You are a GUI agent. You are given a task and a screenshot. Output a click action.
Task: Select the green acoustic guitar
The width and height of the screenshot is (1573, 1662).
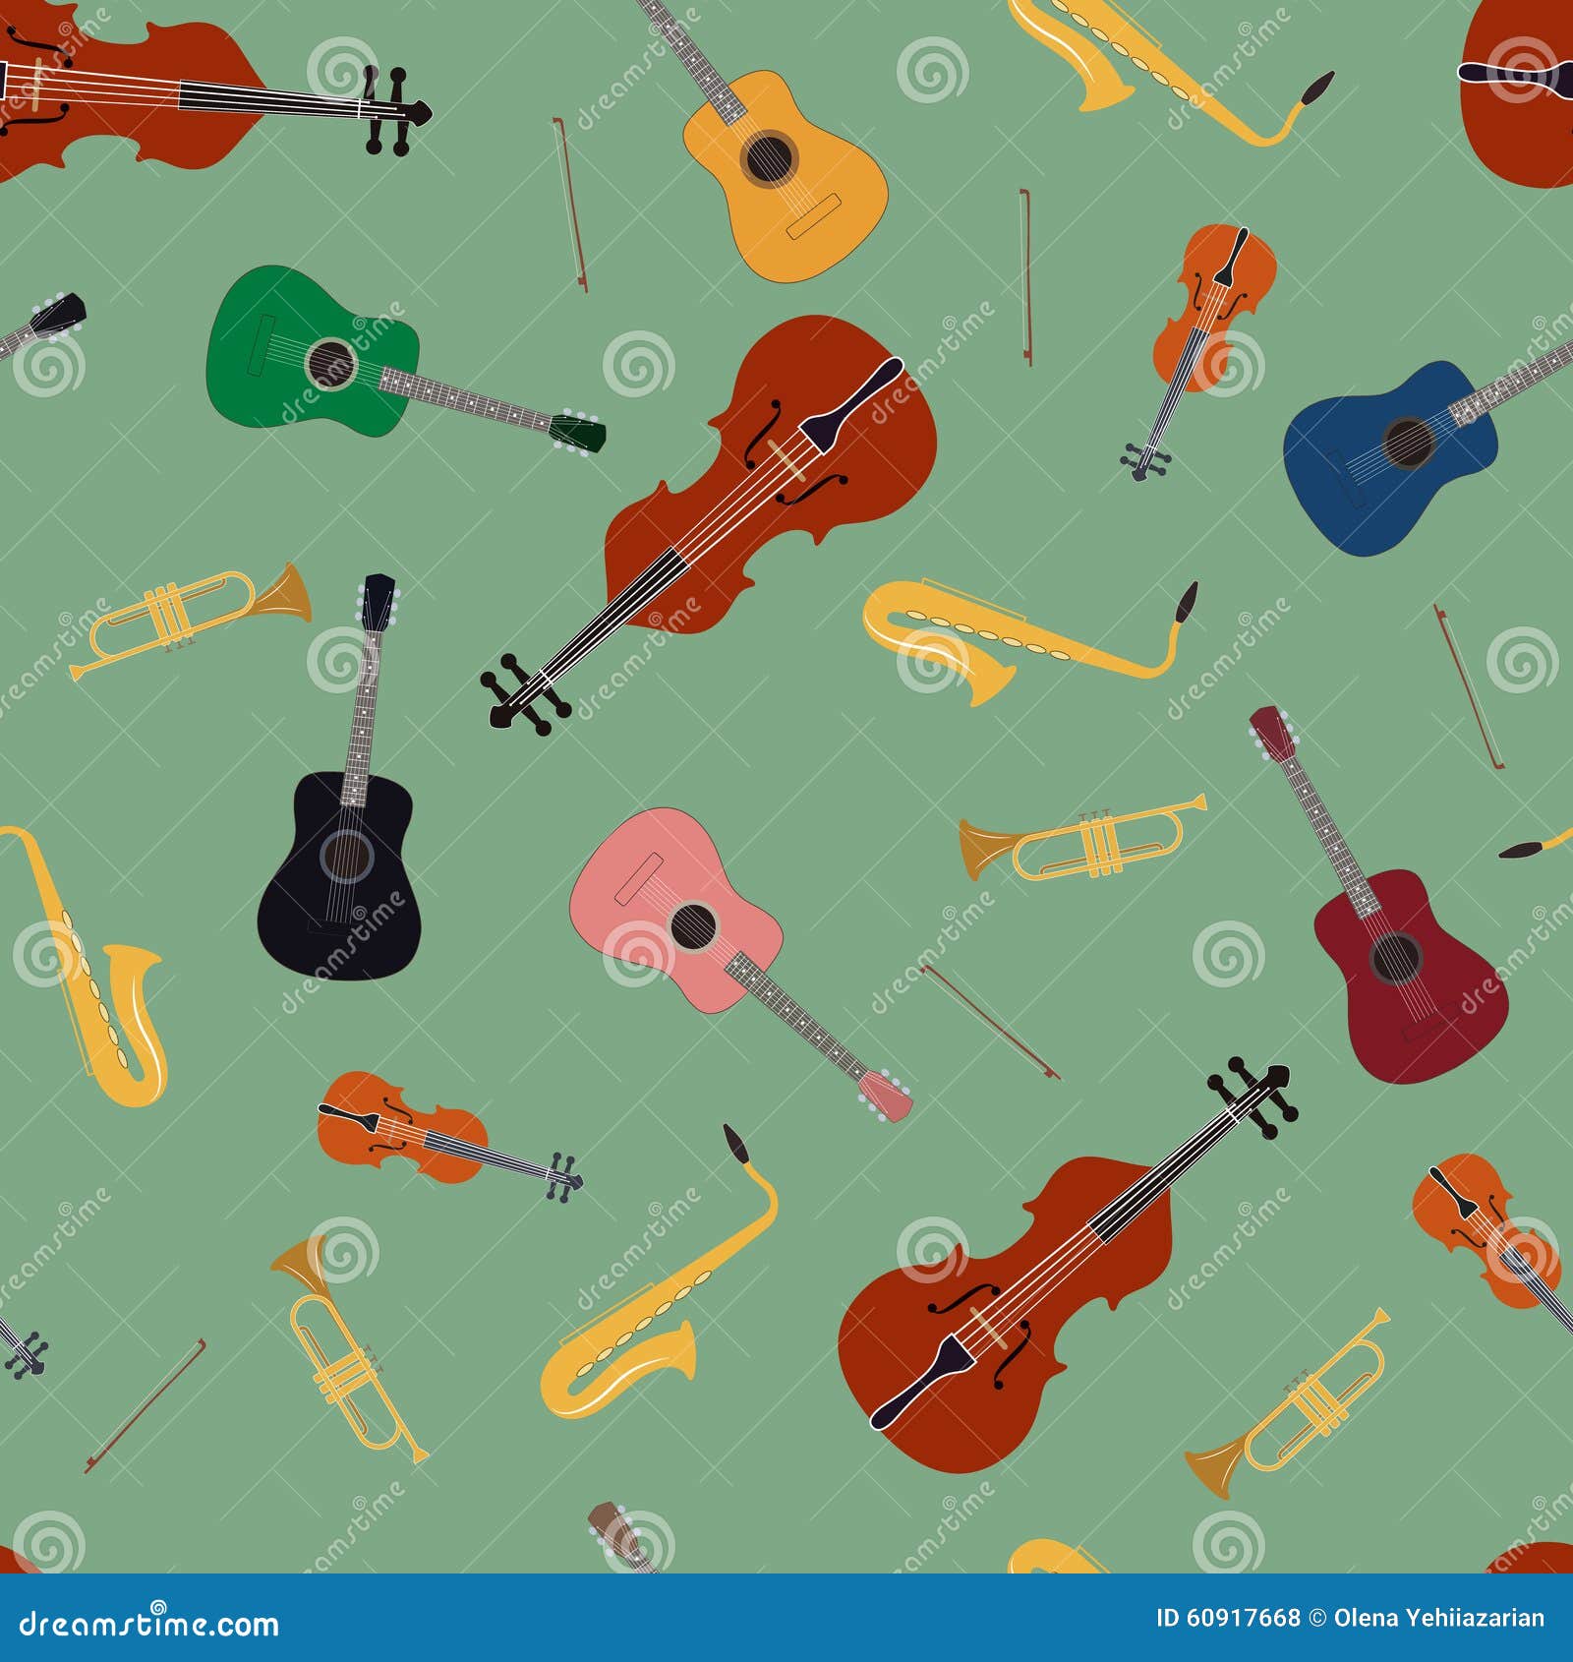pos(324,364)
